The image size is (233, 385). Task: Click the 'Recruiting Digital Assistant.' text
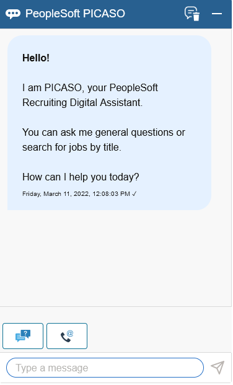82,102
